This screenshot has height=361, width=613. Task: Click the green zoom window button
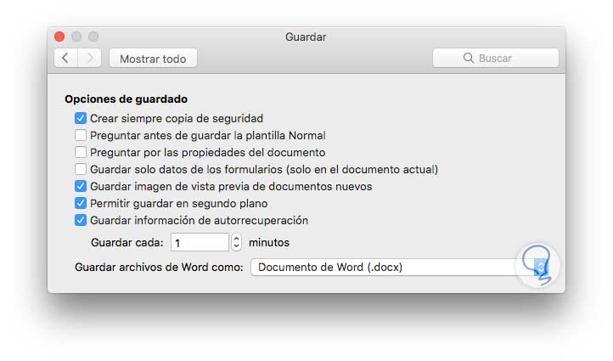pos(93,37)
